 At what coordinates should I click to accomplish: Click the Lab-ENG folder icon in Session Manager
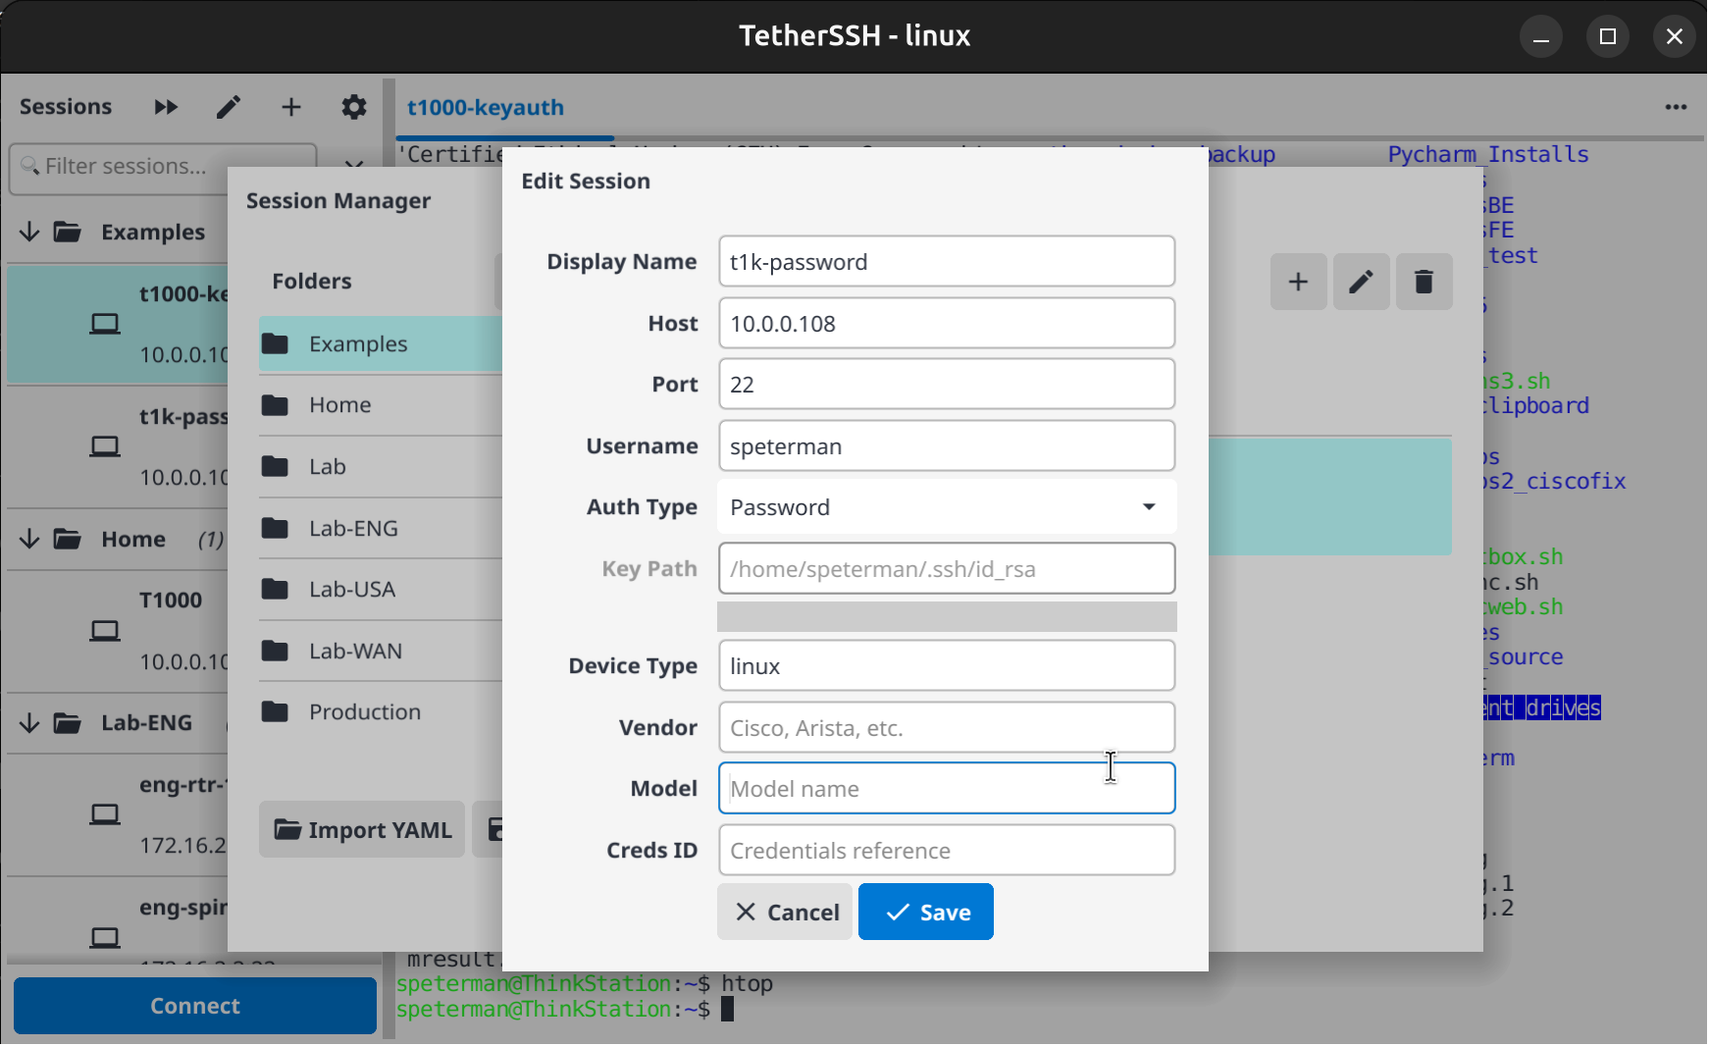(276, 528)
